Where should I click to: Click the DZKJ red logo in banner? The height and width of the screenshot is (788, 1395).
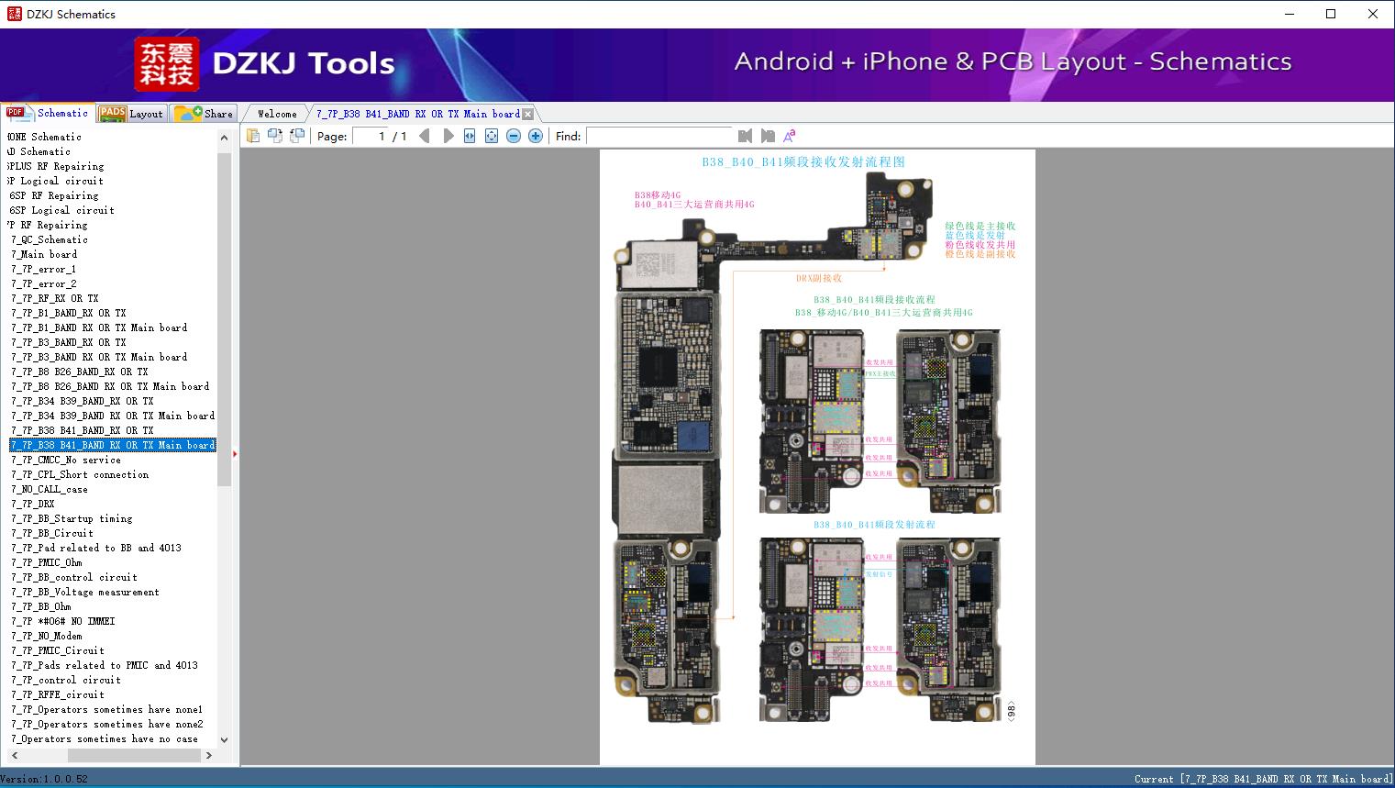[167, 64]
